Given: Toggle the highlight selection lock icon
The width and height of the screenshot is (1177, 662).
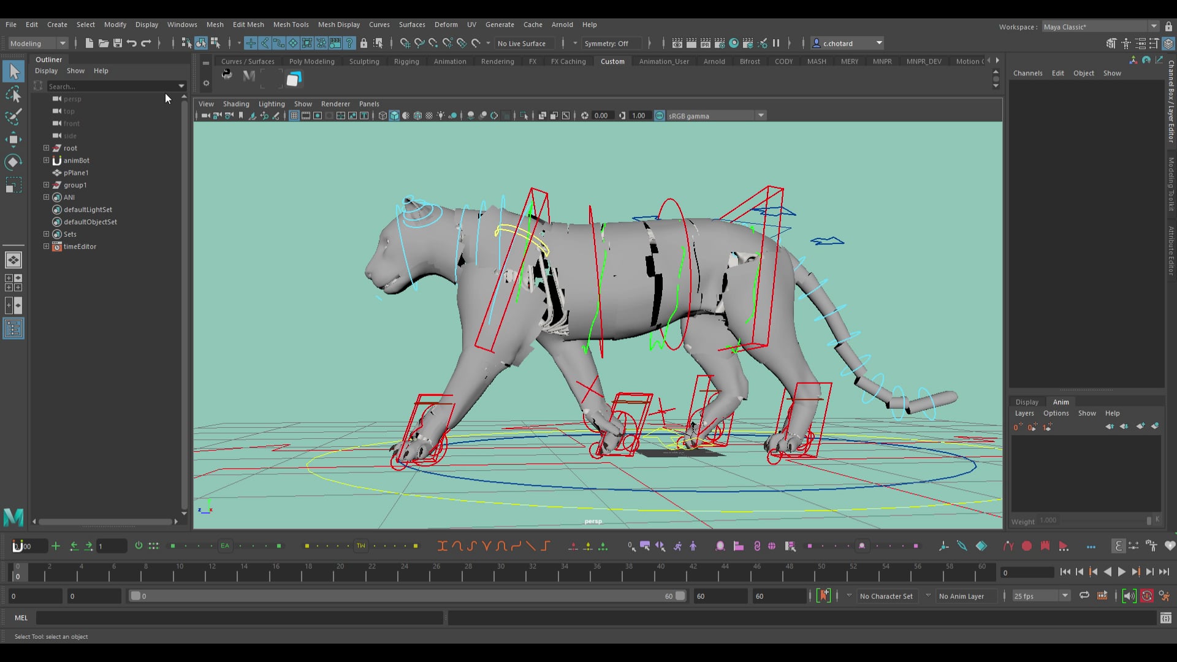Looking at the screenshot, I should [364, 43].
